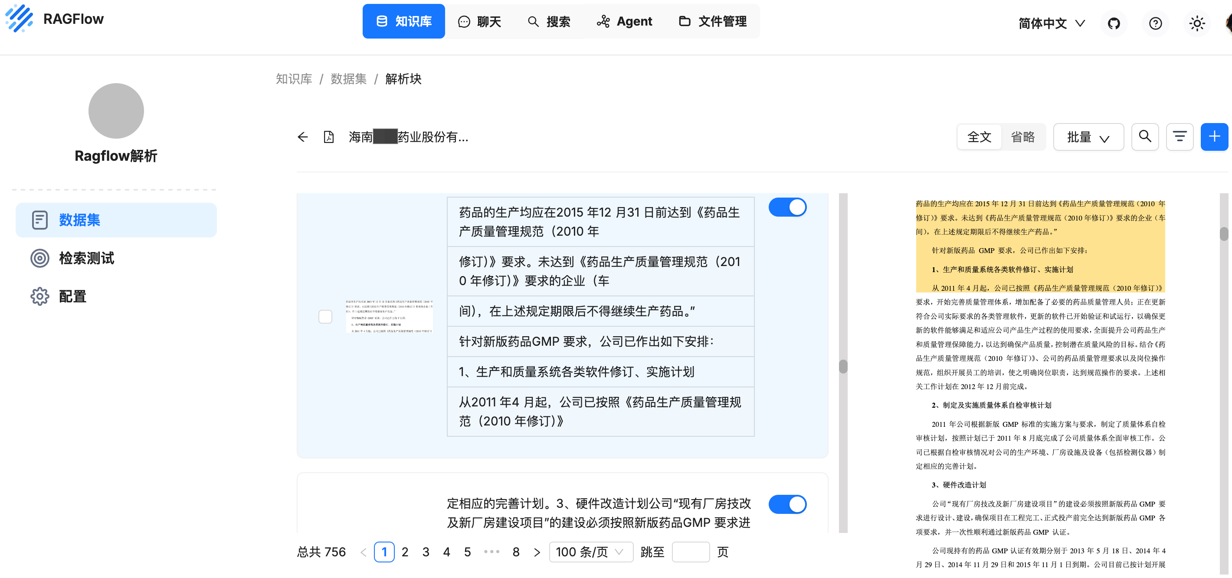Click the chunk search magnifier icon
The height and width of the screenshot is (578, 1232).
click(x=1145, y=136)
